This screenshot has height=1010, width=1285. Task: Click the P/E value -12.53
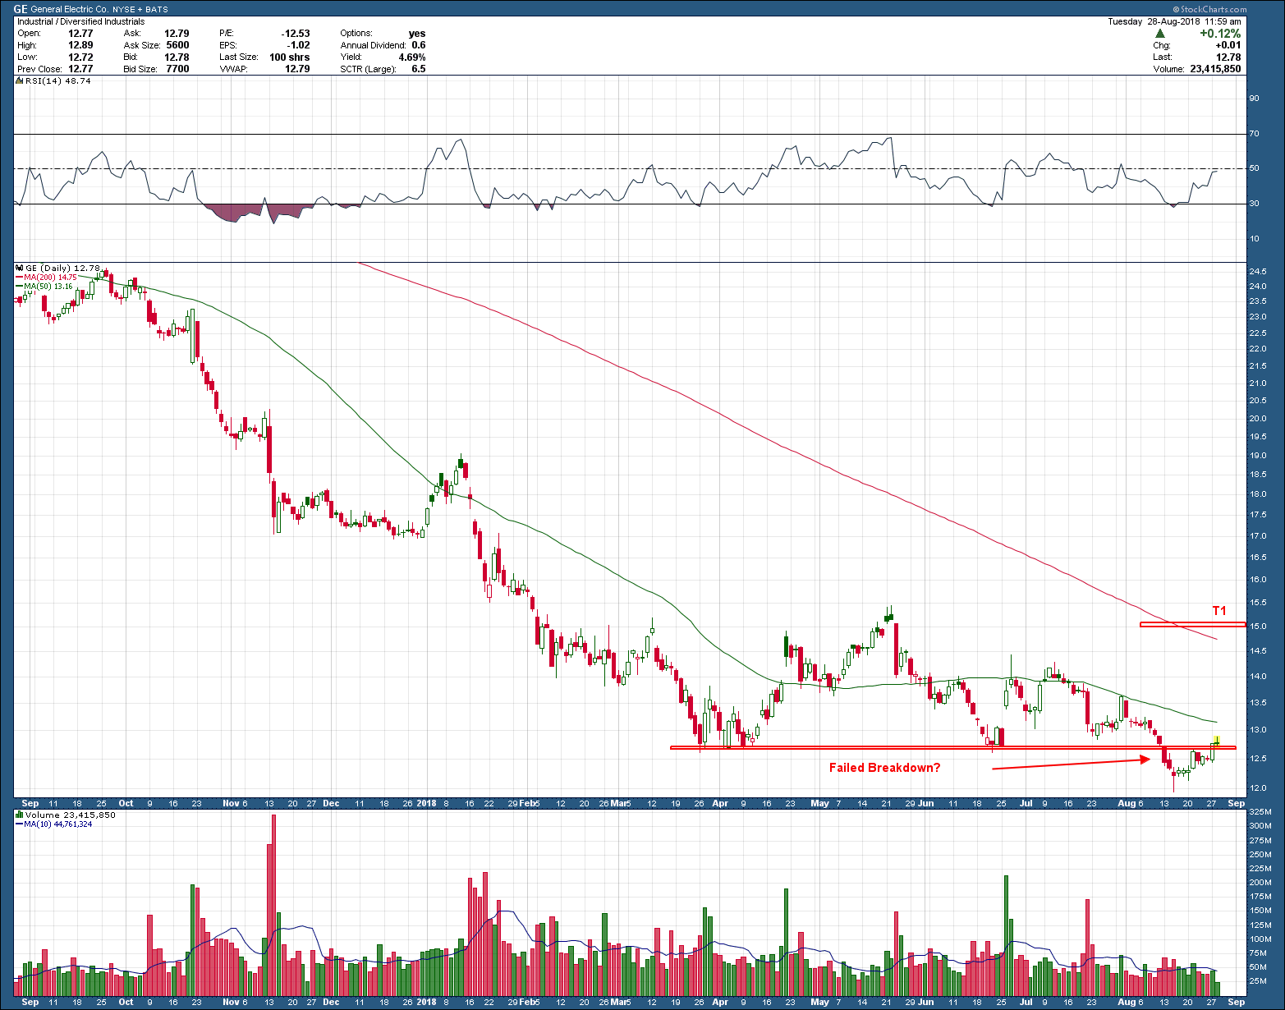point(294,34)
